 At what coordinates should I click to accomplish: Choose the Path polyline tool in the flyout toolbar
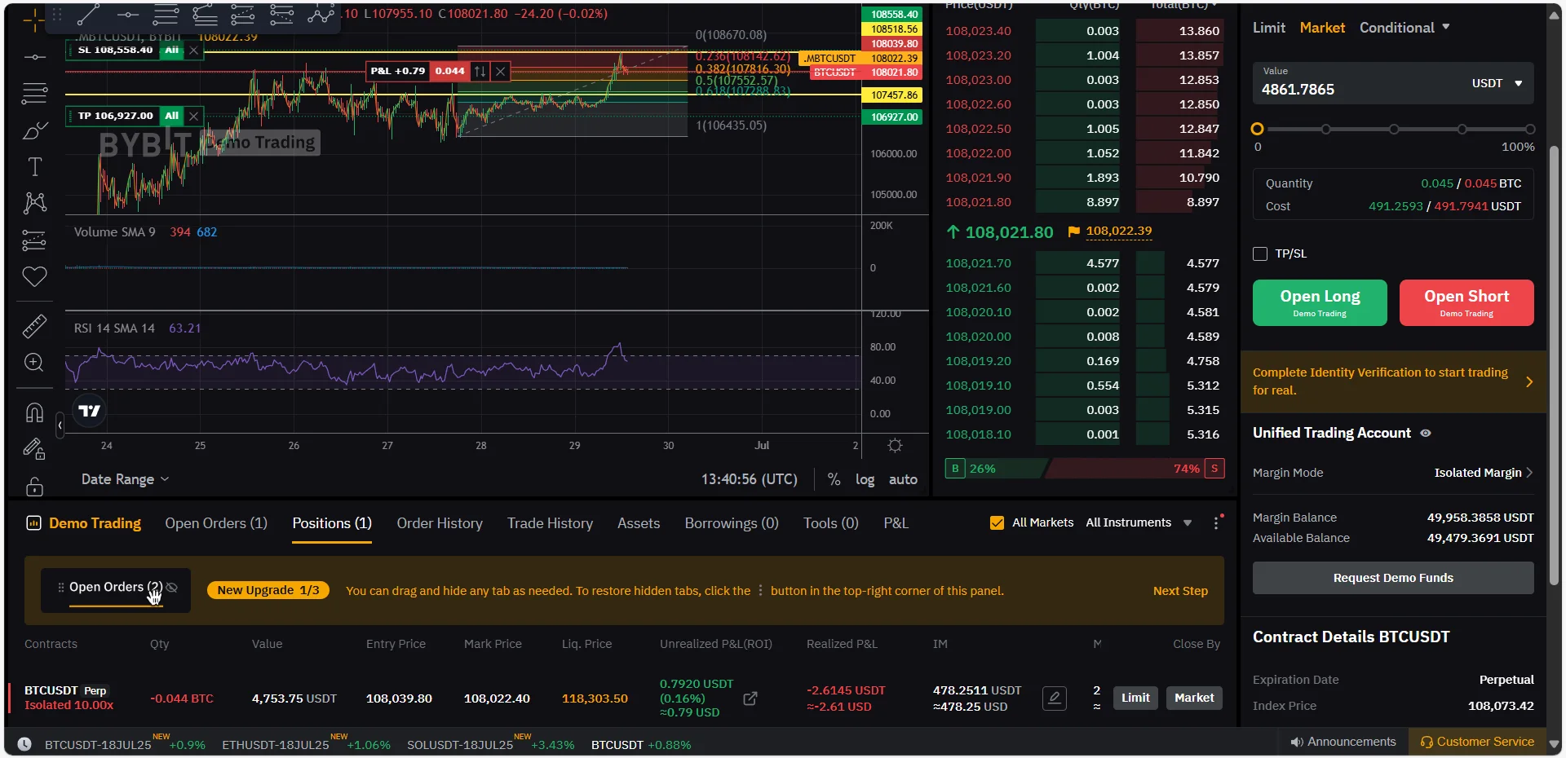coord(321,15)
